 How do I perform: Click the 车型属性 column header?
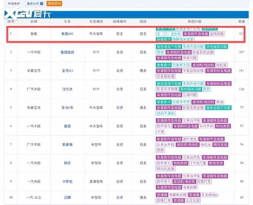click(x=96, y=21)
